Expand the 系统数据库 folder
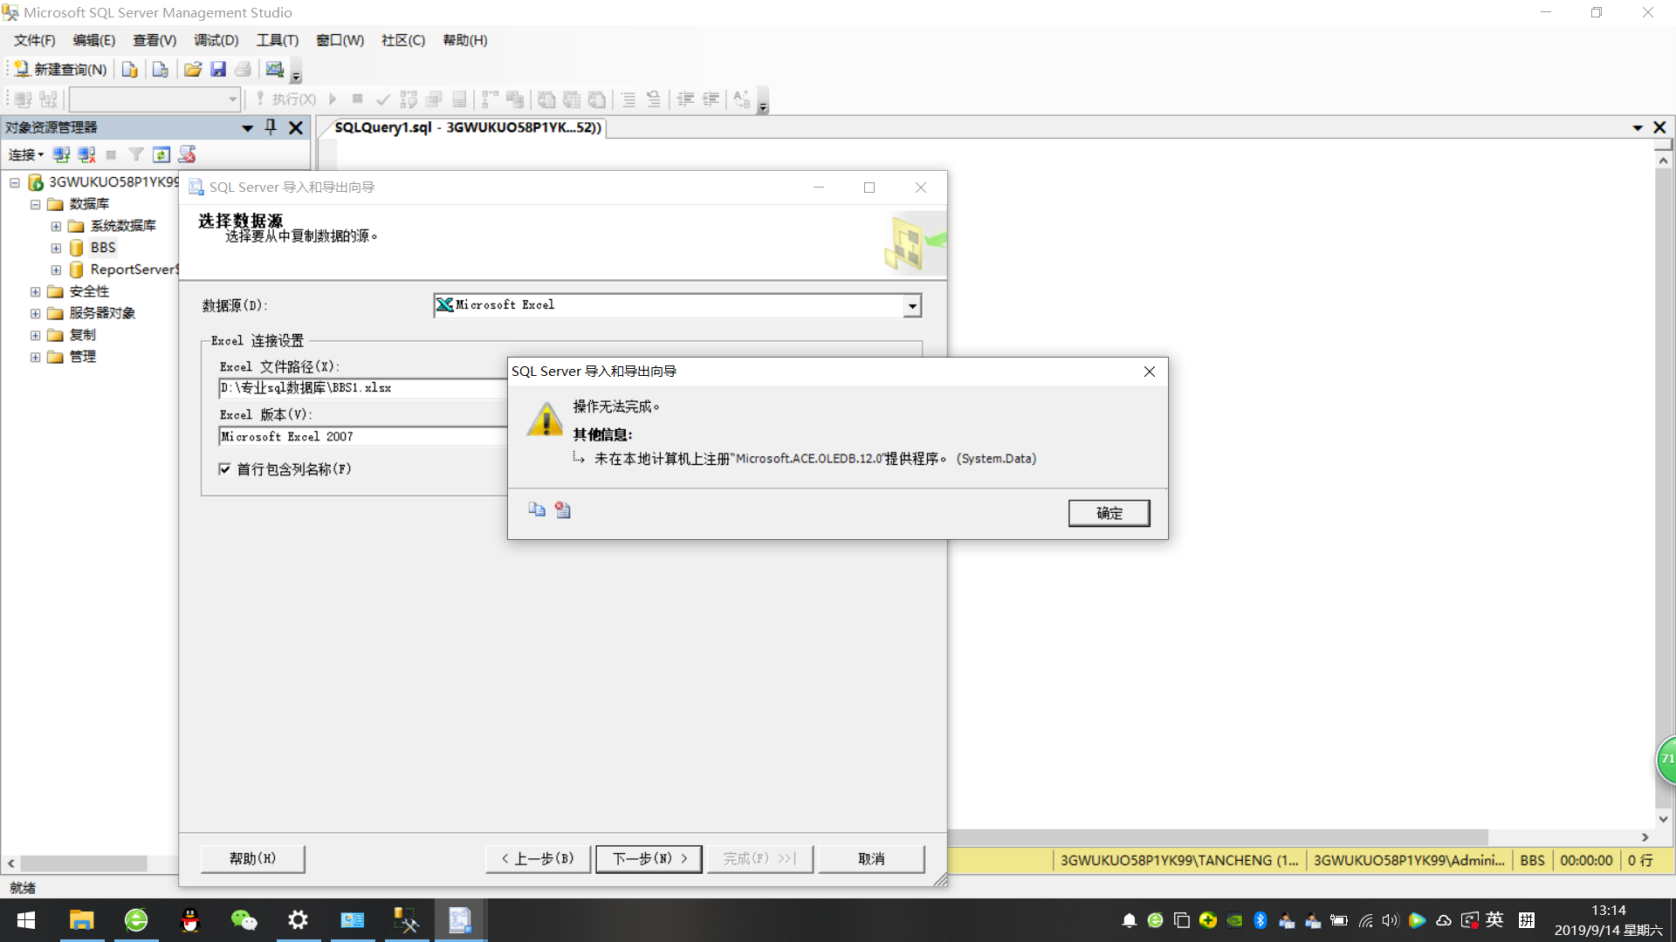This screenshot has width=1676, height=942. coord(56,227)
